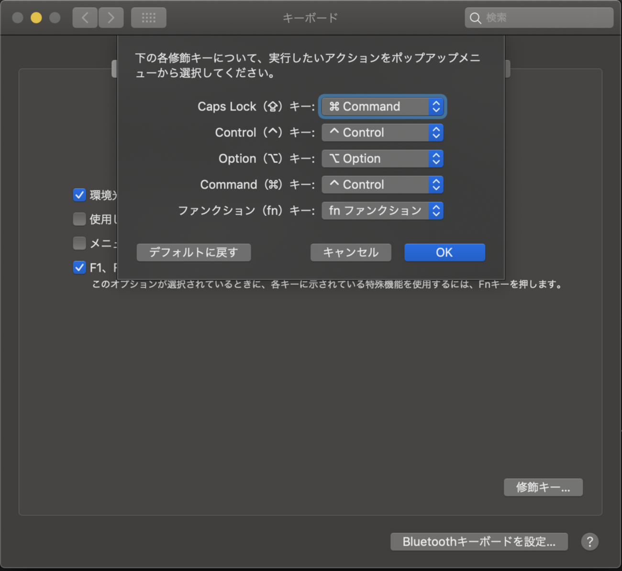Click the OK button
Screen dimensions: 622x571
444,252
